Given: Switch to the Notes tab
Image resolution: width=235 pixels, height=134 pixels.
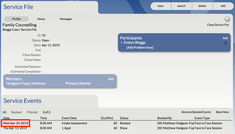Looking at the screenshot, I should click(x=41, y=19).
